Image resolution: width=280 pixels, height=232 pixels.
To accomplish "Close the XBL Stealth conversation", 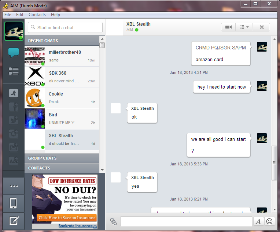I will pyautogui.click(x=262, y=27).
